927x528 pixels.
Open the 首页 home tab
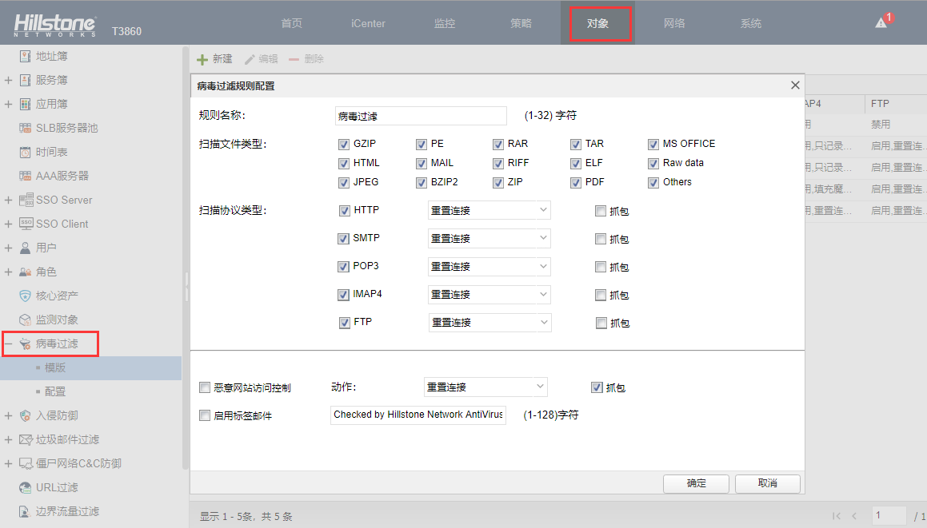click(x=291, y=23)
